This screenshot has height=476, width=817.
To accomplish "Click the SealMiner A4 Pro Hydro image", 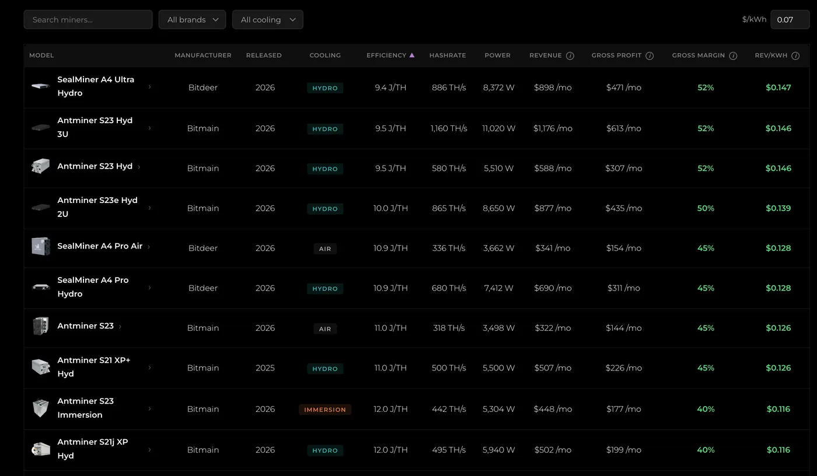I will pos(41,287).
